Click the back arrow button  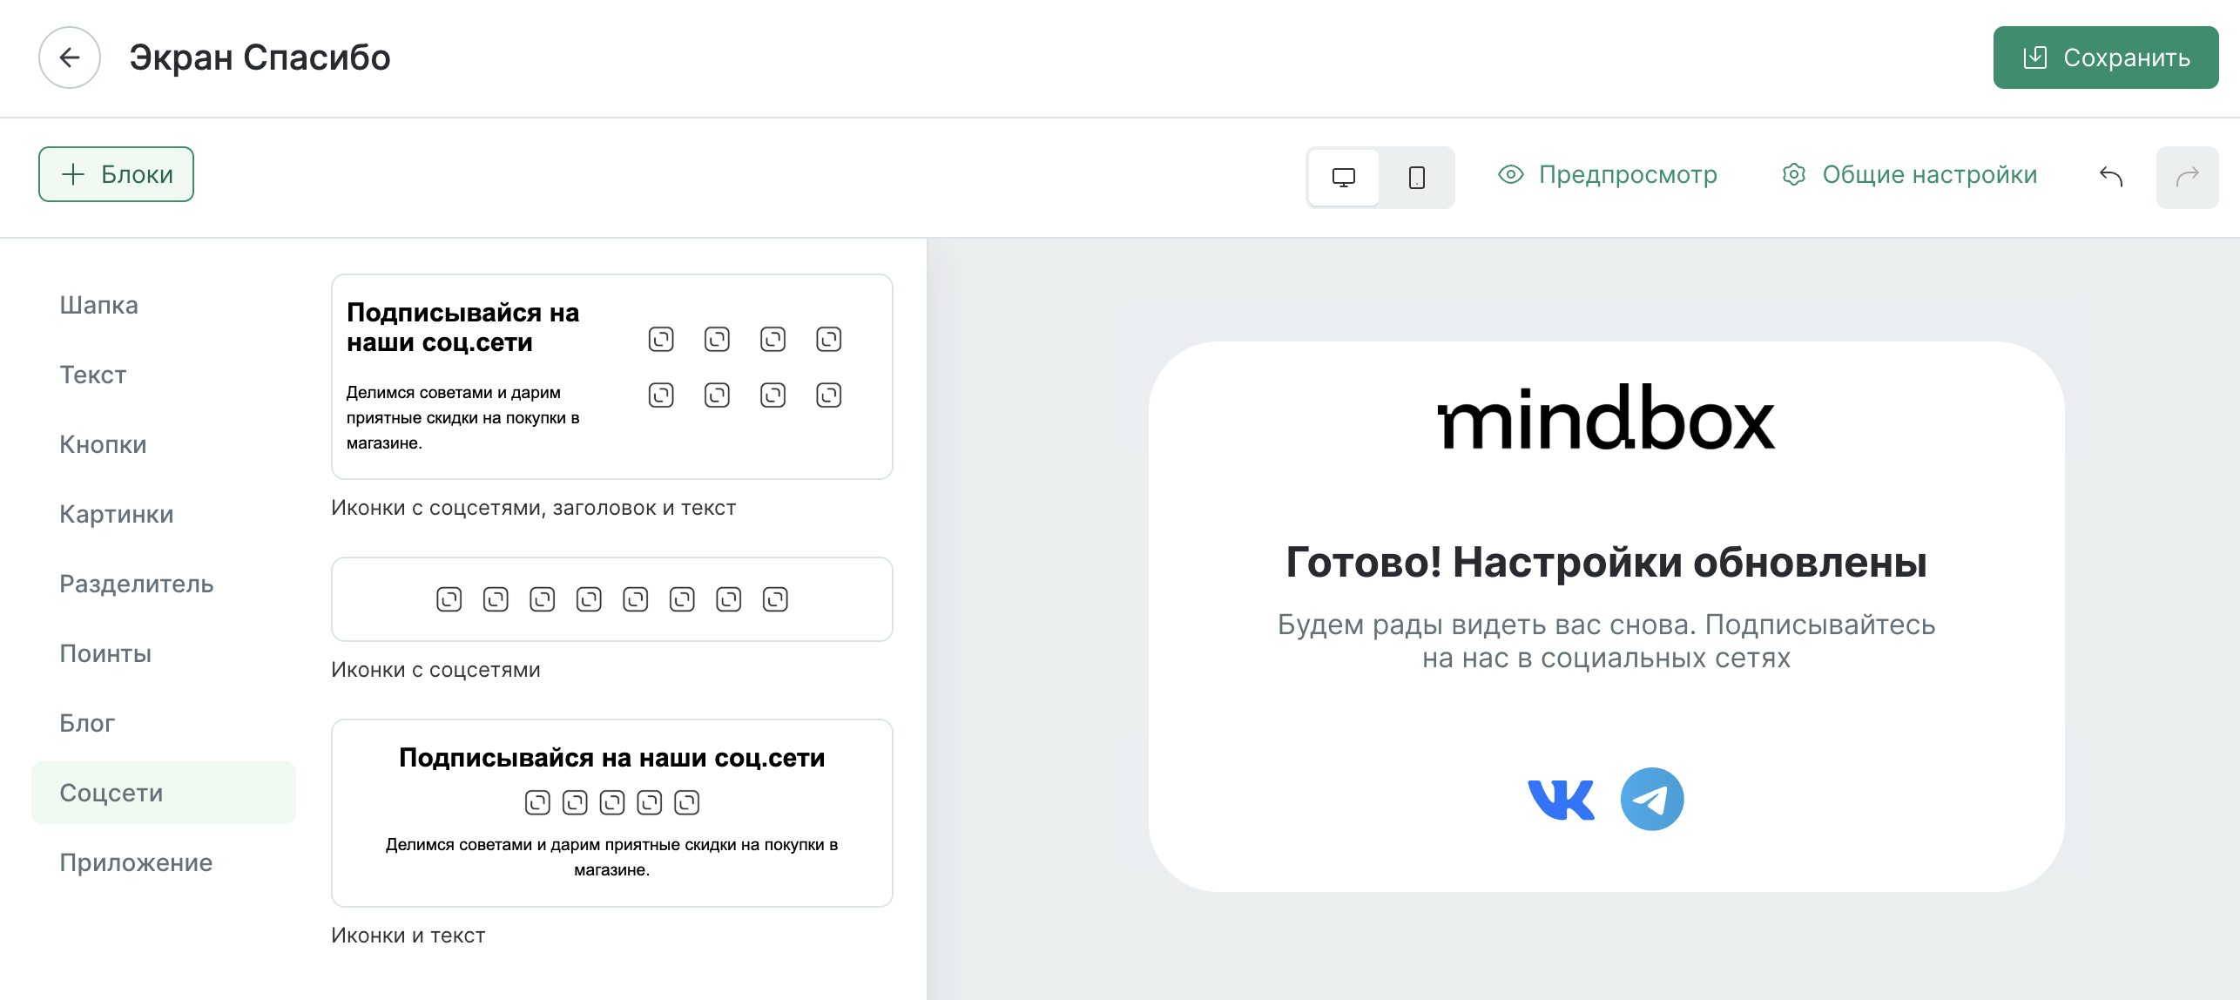[x=70, y=57]
